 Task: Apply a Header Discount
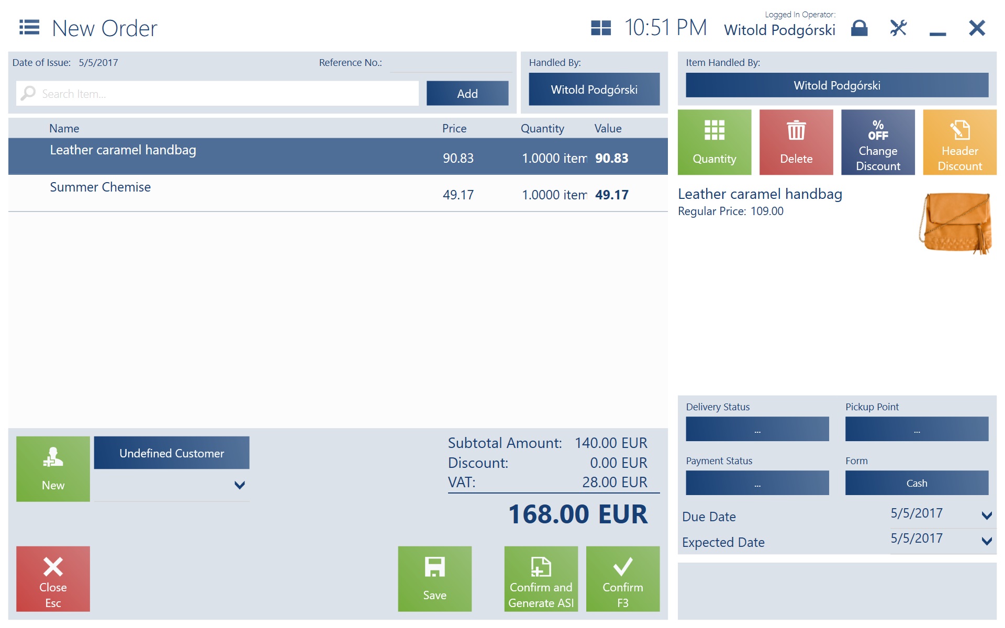coord(959,142)
